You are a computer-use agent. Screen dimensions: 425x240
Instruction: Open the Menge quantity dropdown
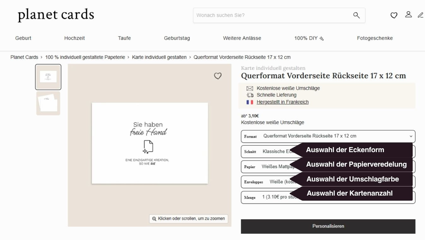[328, 197]
